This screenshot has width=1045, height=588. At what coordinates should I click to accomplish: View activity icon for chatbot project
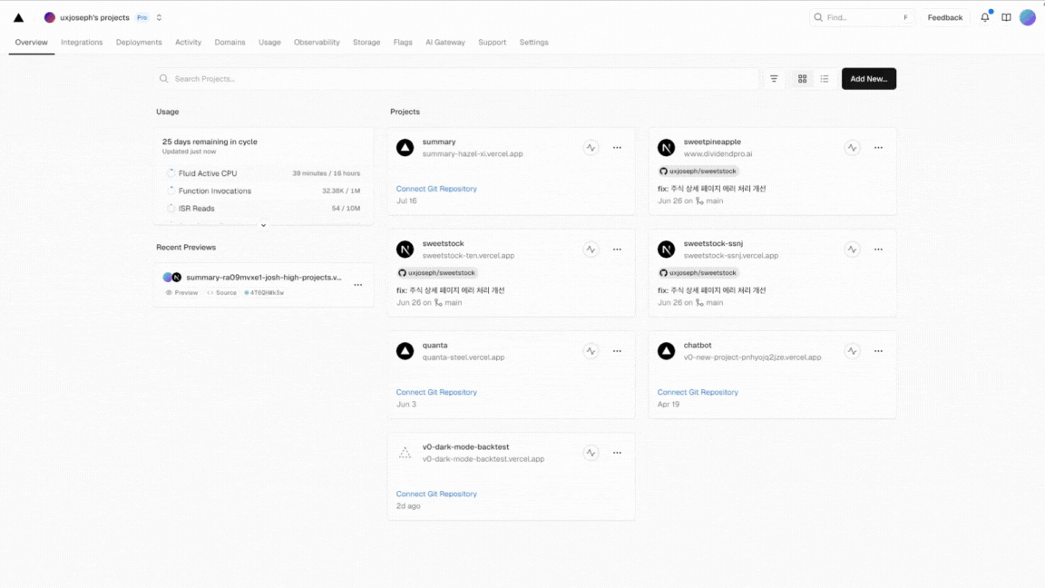coord(852,351)
